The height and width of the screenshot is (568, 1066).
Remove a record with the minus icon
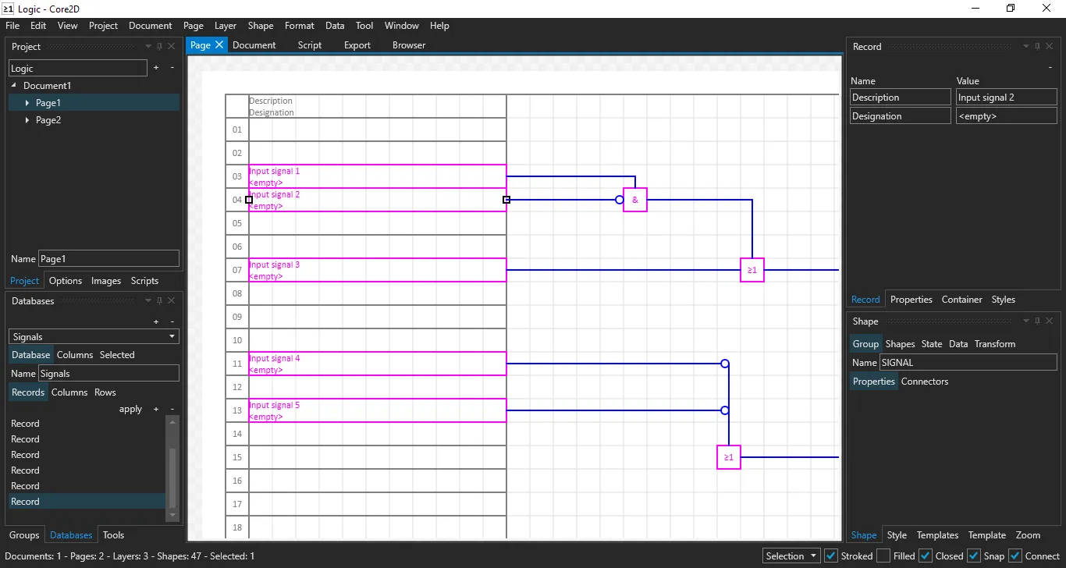click(172, 409)
